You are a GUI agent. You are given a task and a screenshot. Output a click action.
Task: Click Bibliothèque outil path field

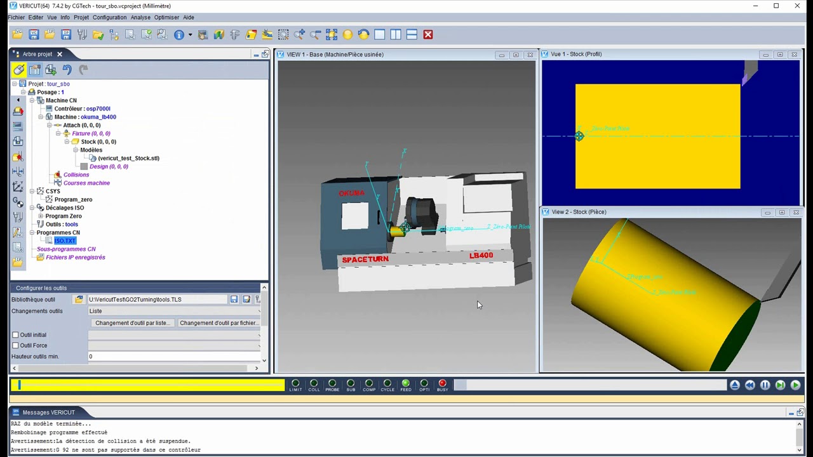point(158,300)
